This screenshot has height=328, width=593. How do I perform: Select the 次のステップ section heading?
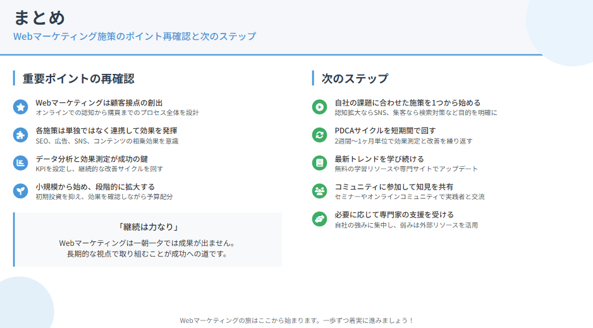pyautogui.click(x=355, y=78)
